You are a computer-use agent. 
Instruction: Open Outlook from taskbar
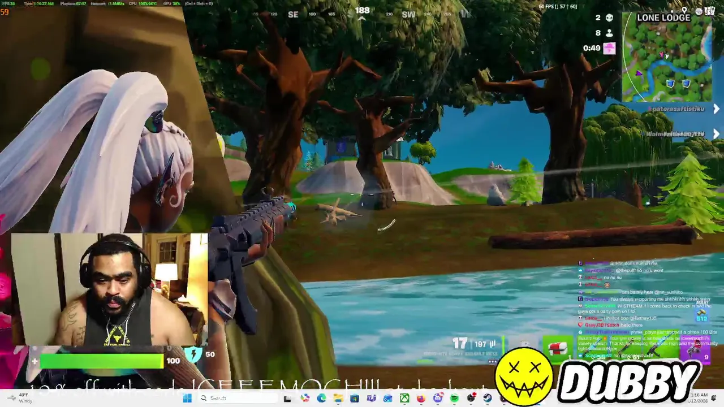(x=387, y=399)
